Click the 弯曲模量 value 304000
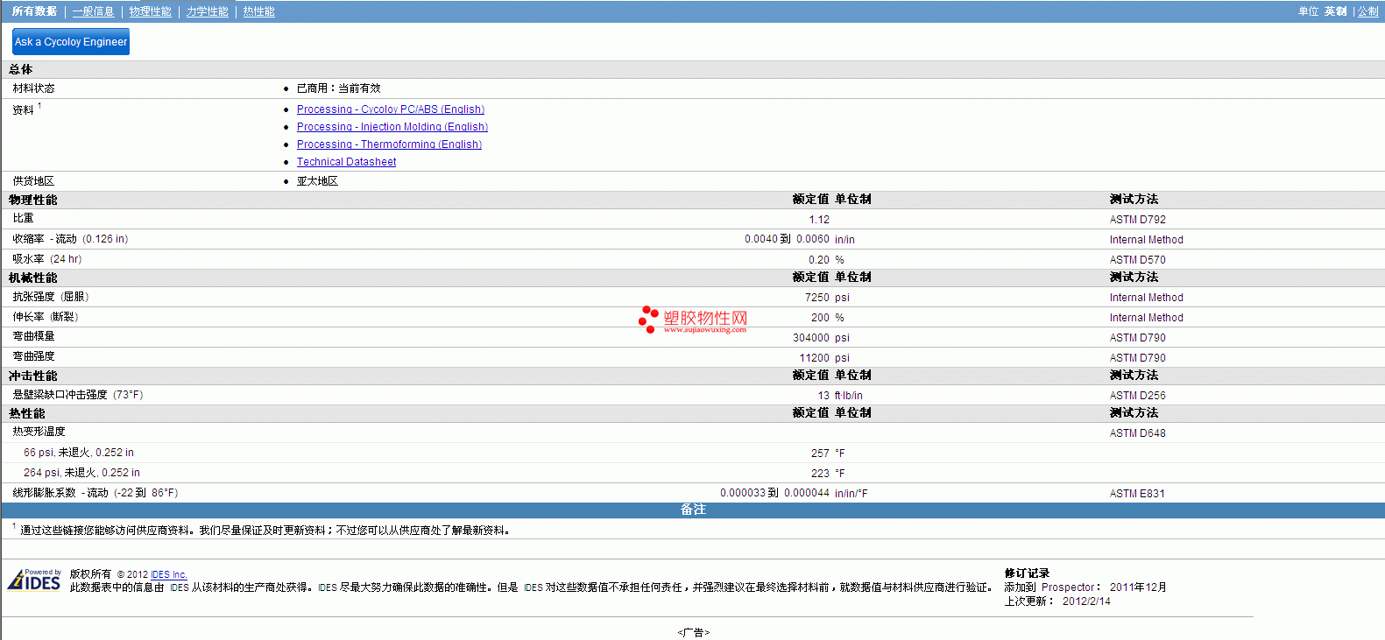Image resolution: width=1385 pixels, height=640 pixels. (x=811, y=338)
